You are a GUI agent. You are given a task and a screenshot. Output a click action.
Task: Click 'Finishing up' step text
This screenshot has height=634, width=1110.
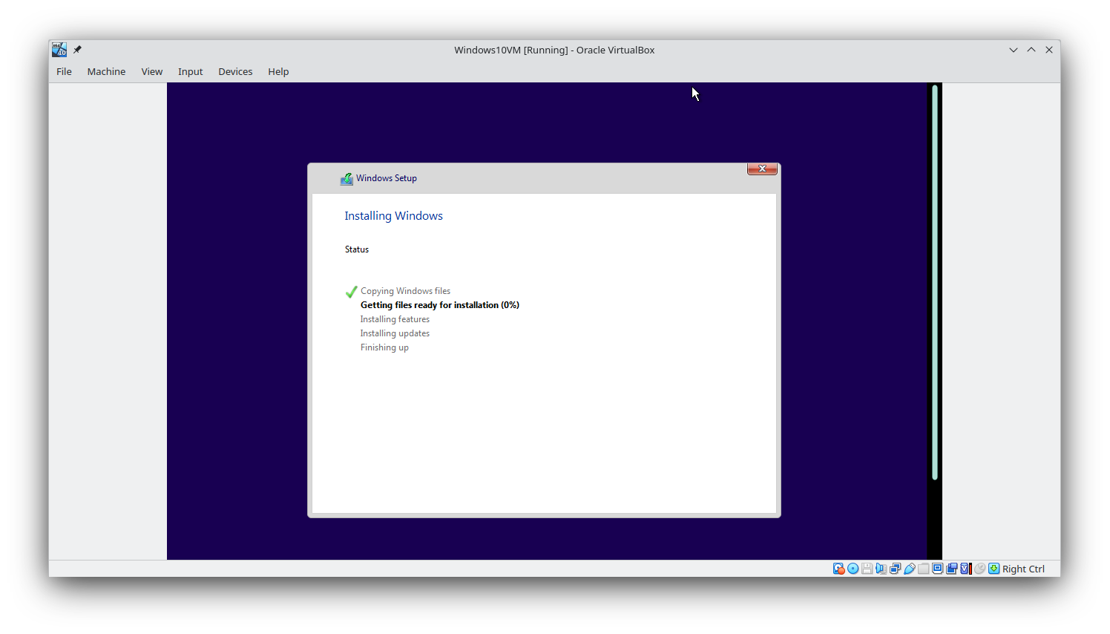tap(384, 347)
